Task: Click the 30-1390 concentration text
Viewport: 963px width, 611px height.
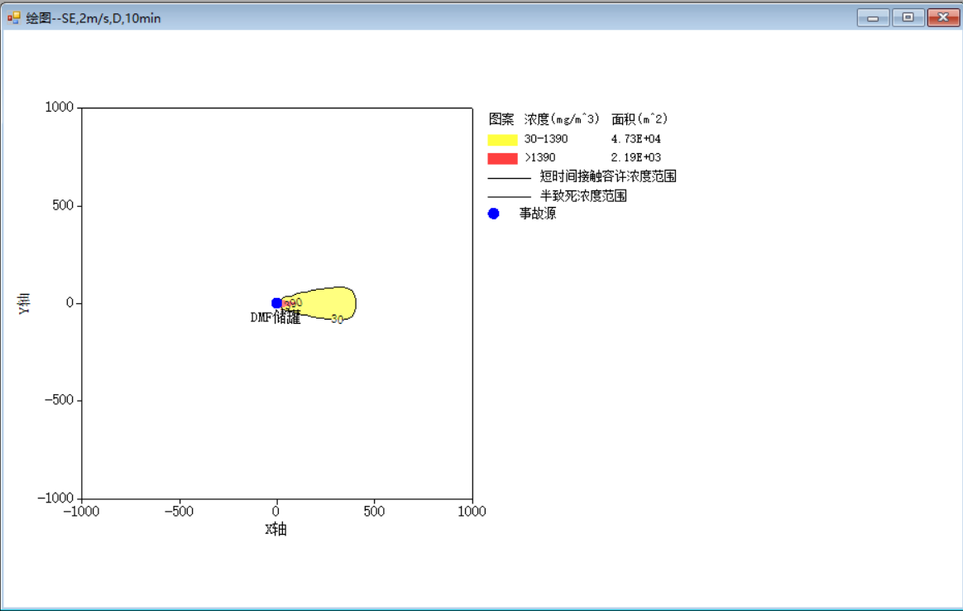Action: [x=546, y=139]
